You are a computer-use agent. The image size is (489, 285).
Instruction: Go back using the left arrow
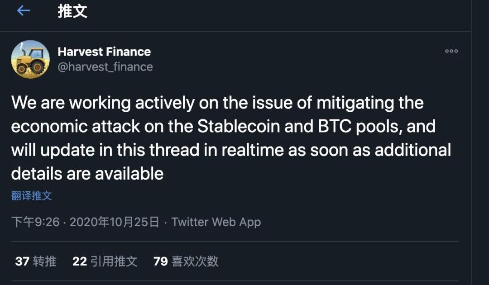23,11
